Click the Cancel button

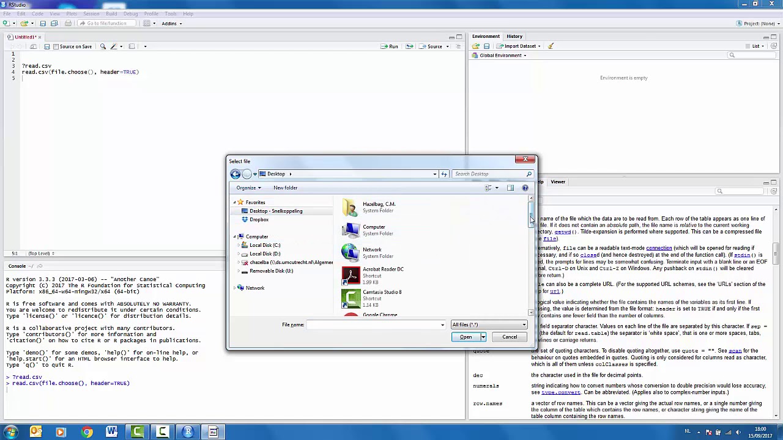pos(510,337)
